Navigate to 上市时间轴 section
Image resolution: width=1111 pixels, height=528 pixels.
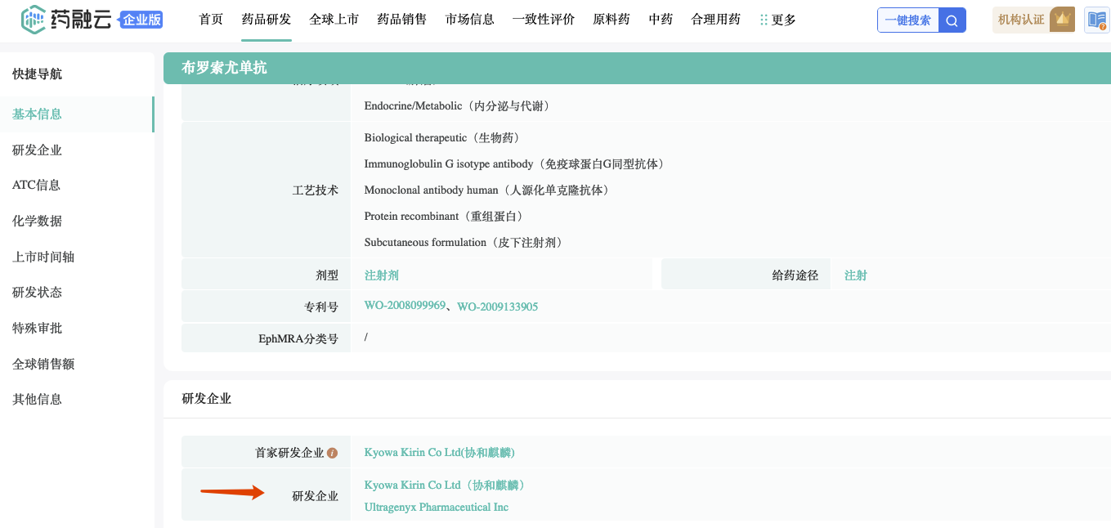click(43, 257)
